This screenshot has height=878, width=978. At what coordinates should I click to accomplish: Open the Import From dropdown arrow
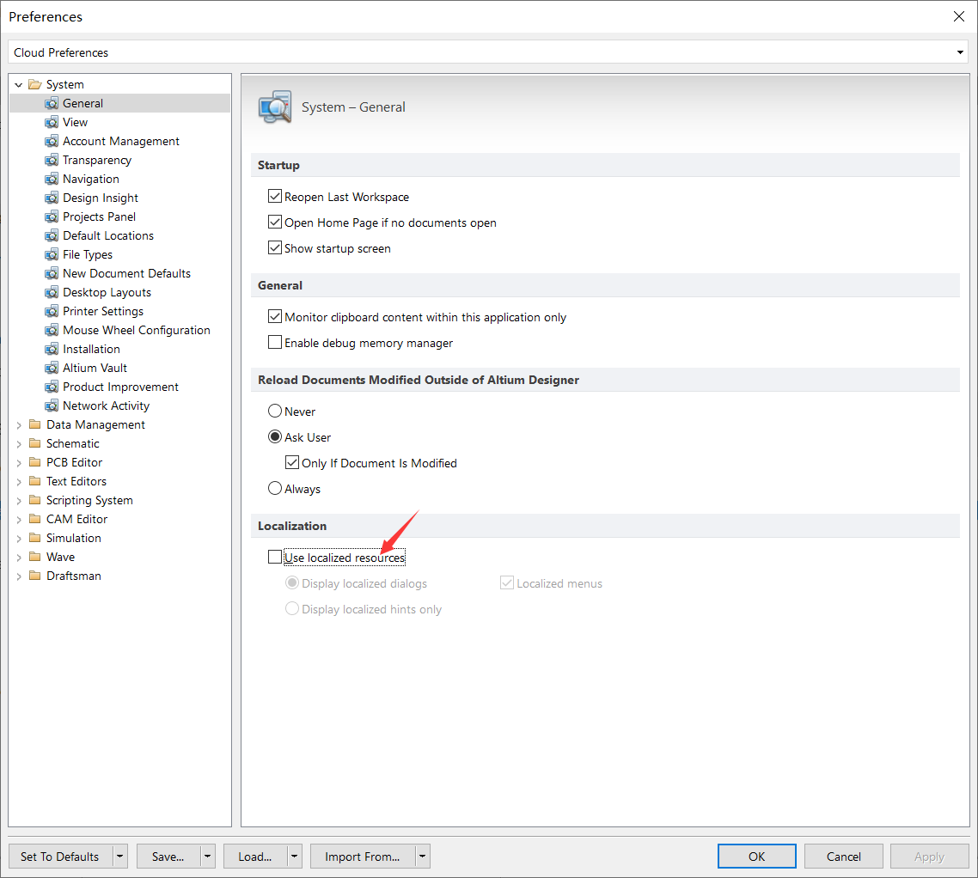pos(423,857)
